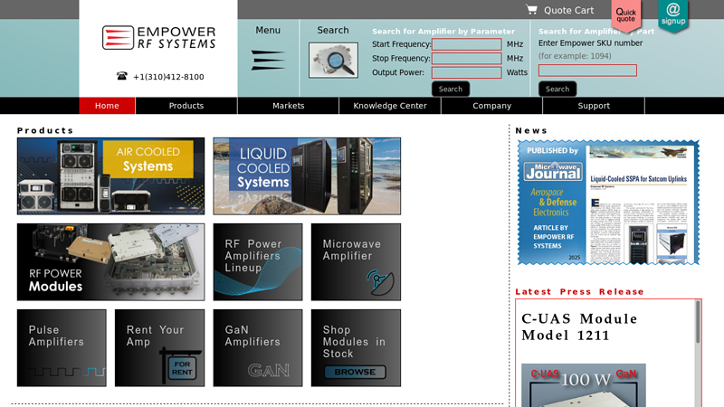Open the Rent Your Amp tile

pyautogui.click(x=159, y=348)
